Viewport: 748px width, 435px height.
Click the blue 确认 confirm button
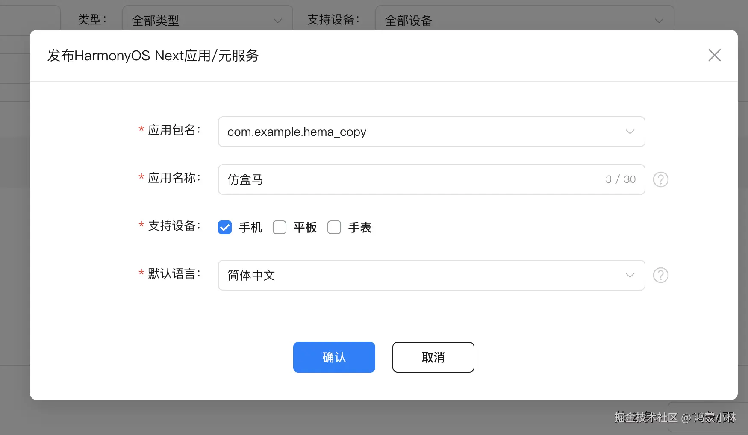click(x=334, y=357)
